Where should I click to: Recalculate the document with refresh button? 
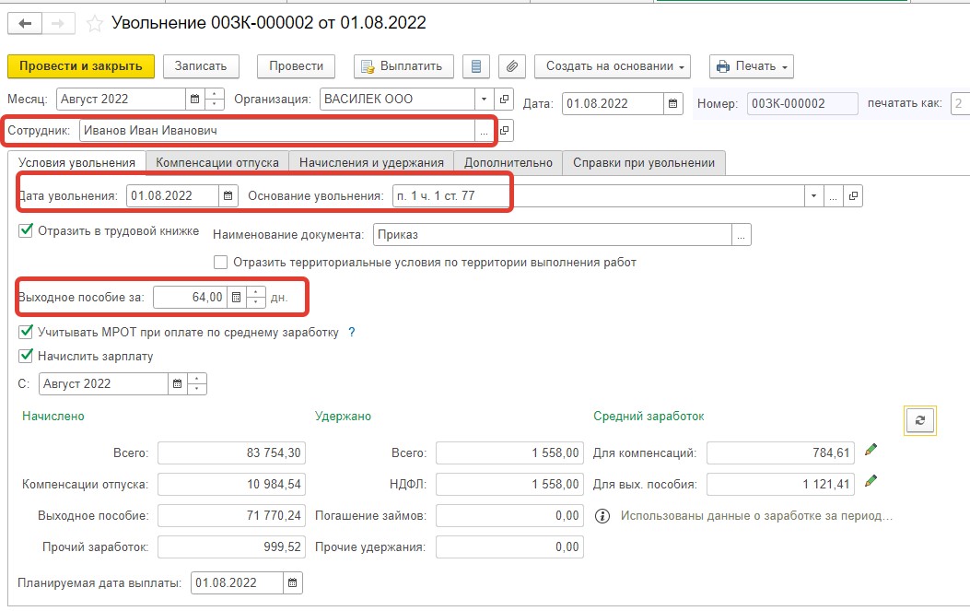(x=920, y=420)
